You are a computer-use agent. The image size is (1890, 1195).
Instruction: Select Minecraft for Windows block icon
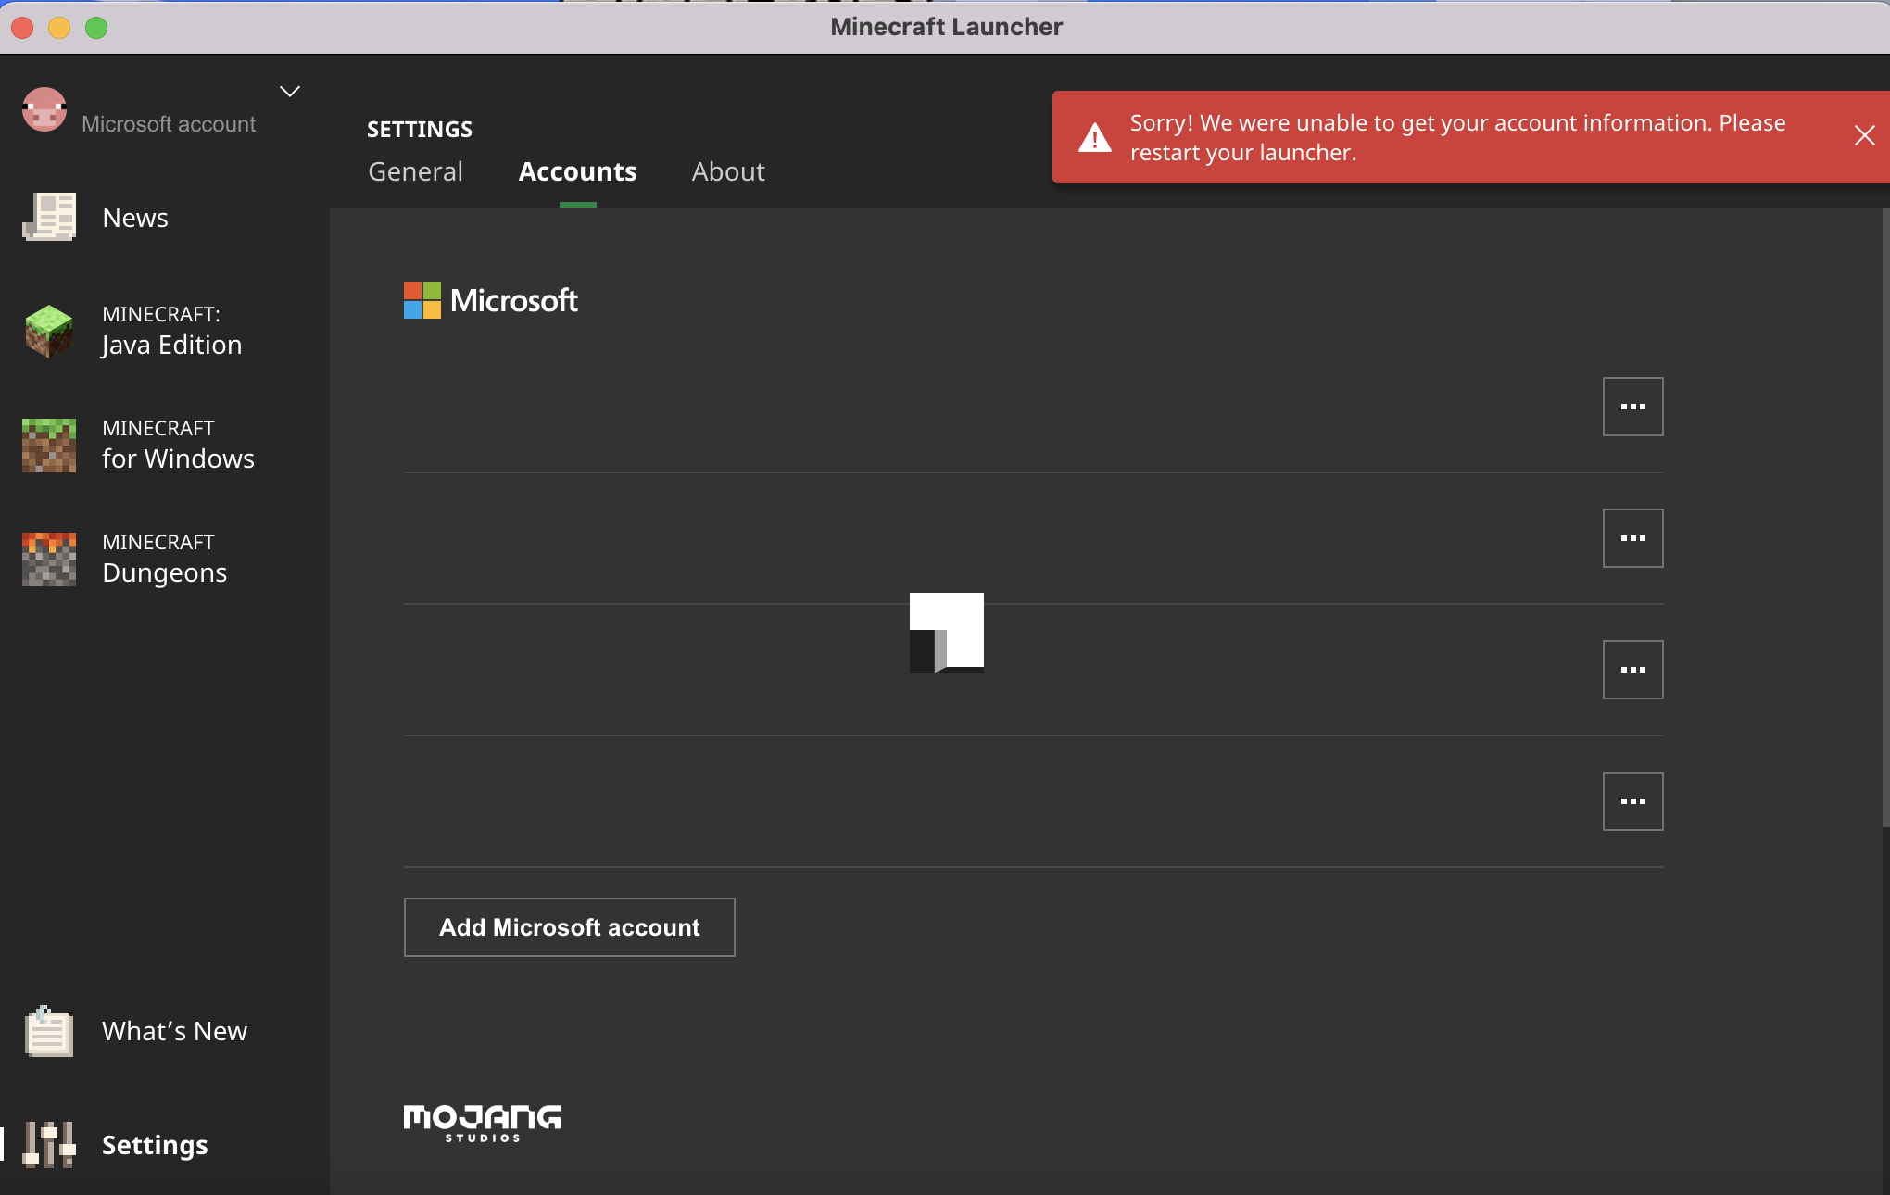(49, 446)
